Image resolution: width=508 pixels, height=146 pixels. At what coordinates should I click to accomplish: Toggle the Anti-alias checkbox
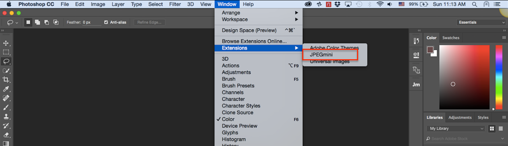pos(106,22)
